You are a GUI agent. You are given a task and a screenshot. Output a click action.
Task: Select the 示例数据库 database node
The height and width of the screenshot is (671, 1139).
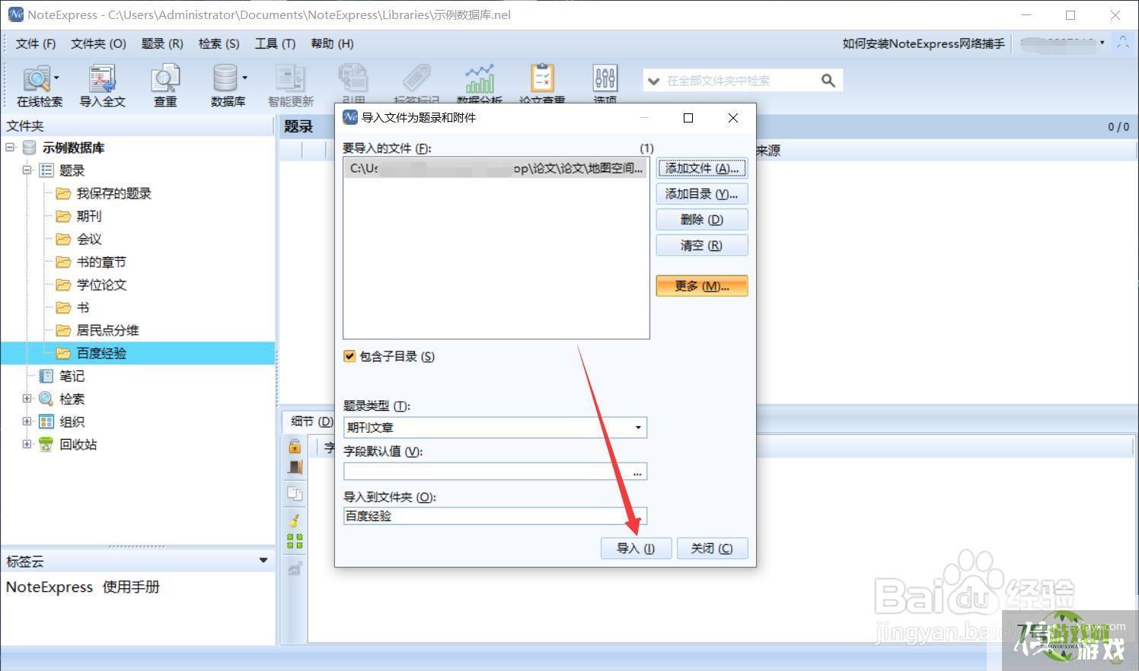click(x=73, y=148)
